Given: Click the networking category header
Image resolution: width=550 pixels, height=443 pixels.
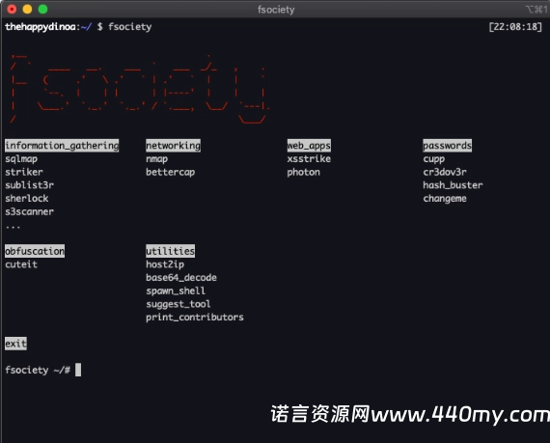Looking at the screenshot, I should [x=174, y=146].
